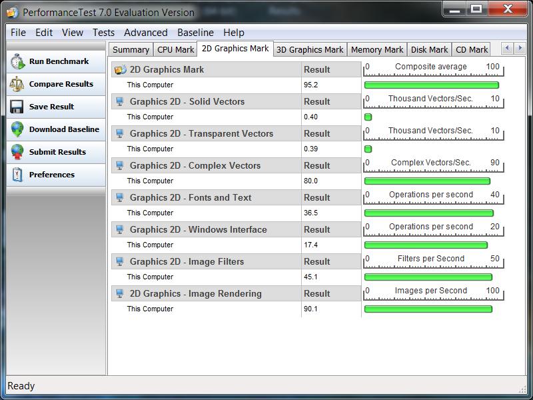Screen dimensions: 533x400
Task: Click the Image Rendering green result bar
Action: pyautogui.click(x=428, y=309)
